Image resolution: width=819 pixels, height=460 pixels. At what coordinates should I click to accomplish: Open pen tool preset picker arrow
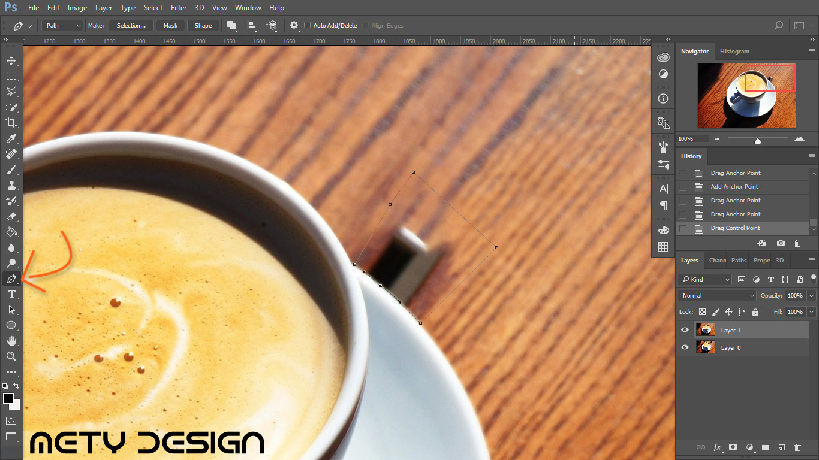tap(29, 26)
